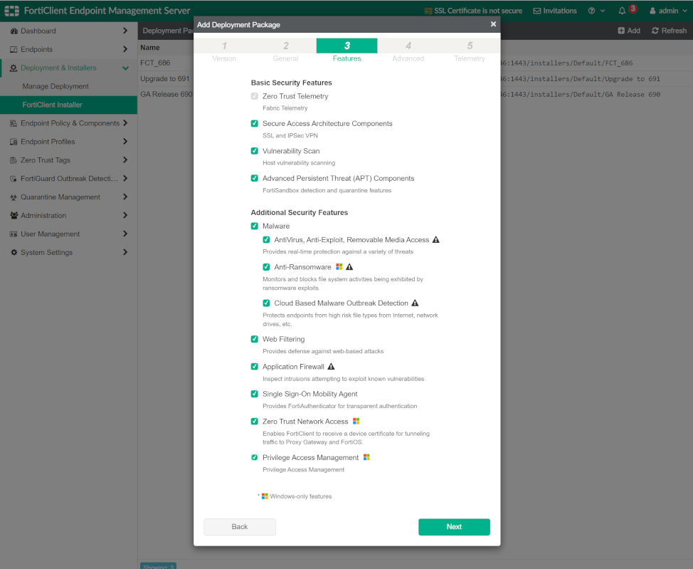Screen dimensions: 693x569
Task: Select the GA Release 690 package row
Action: [165, 93]
